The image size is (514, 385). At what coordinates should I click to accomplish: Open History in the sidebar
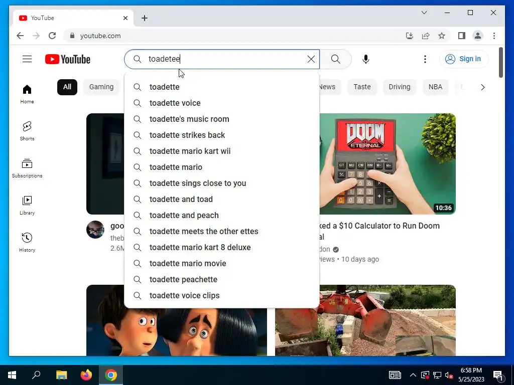tap(27, 242)
